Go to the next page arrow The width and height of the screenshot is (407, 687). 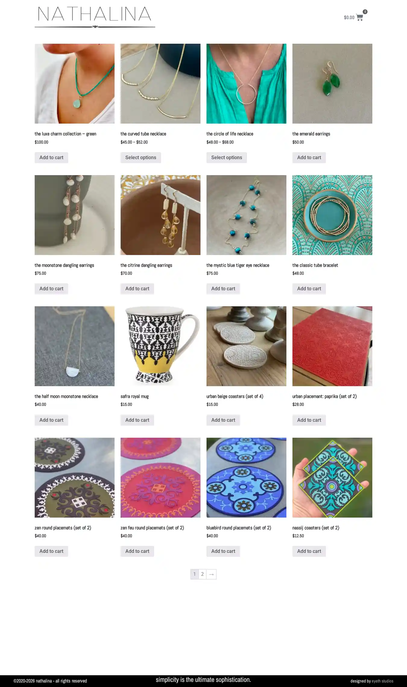211,574
